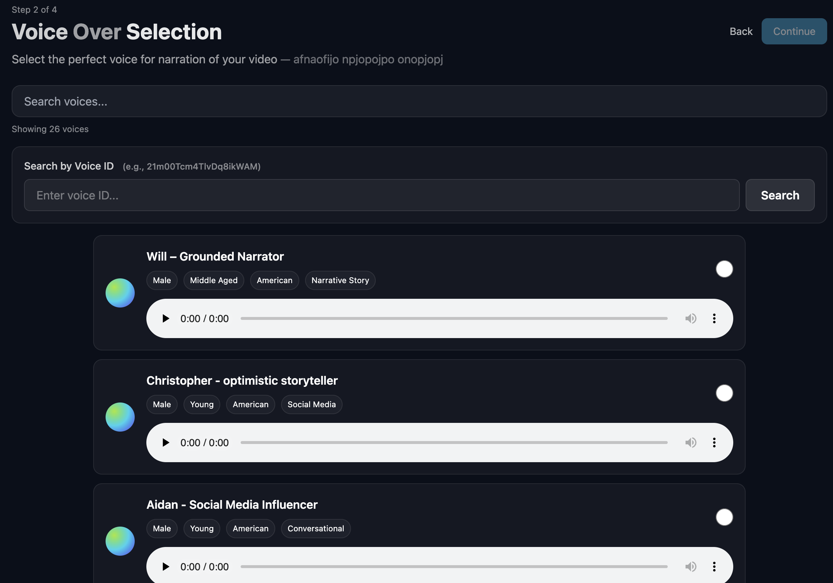
Task: Click Search next to the voice ID field
Action: (779, 195)
